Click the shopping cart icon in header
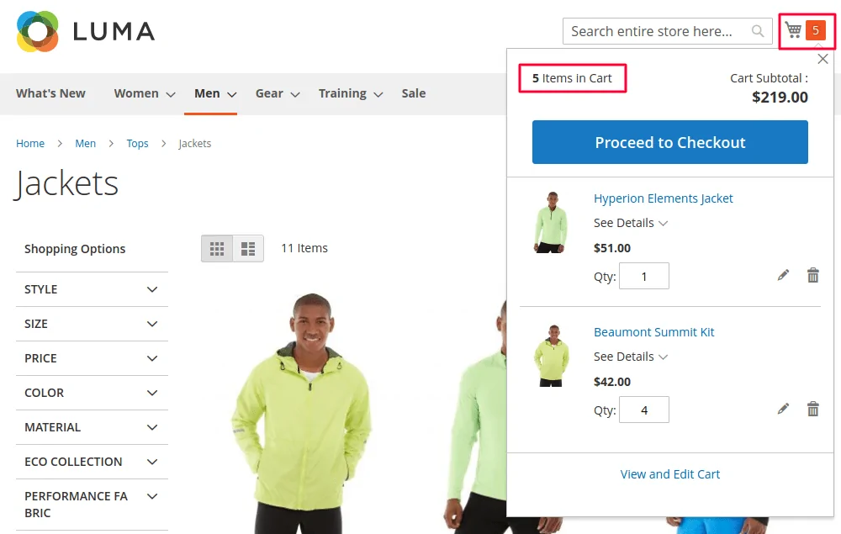The width and height of the screenshot is (841, 534). pos(793,31)
